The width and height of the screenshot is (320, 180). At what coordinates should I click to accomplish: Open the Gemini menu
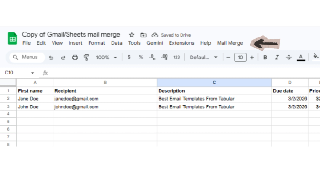(x=155, y=43)
